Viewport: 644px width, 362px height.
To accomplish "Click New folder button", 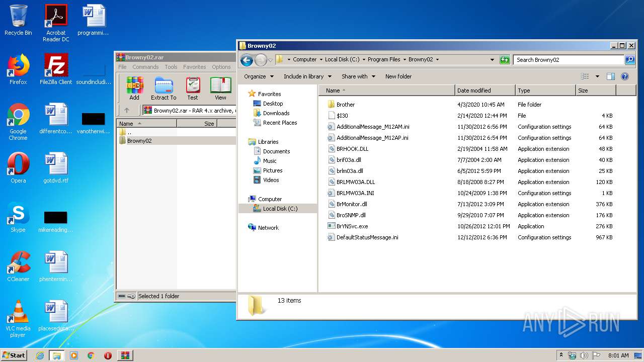I will (398, 76).
